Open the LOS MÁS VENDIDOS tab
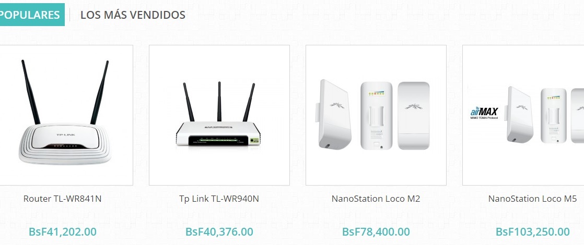Screen dimensions: 584x245 click(133, 15)
